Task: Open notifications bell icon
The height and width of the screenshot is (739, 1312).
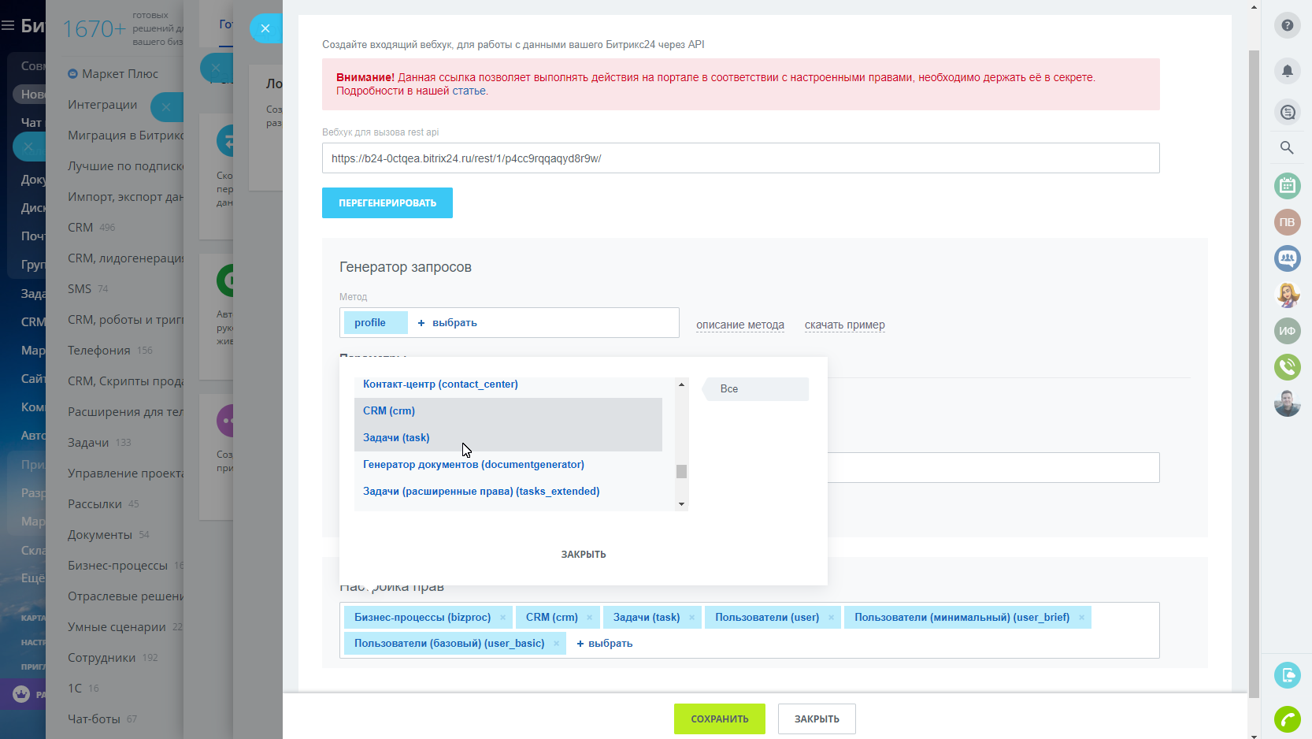Action: click(1287, 71)
